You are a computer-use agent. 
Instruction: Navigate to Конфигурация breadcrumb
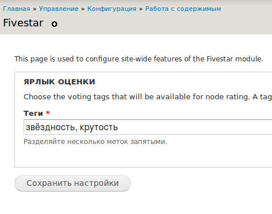pos(112,9)
